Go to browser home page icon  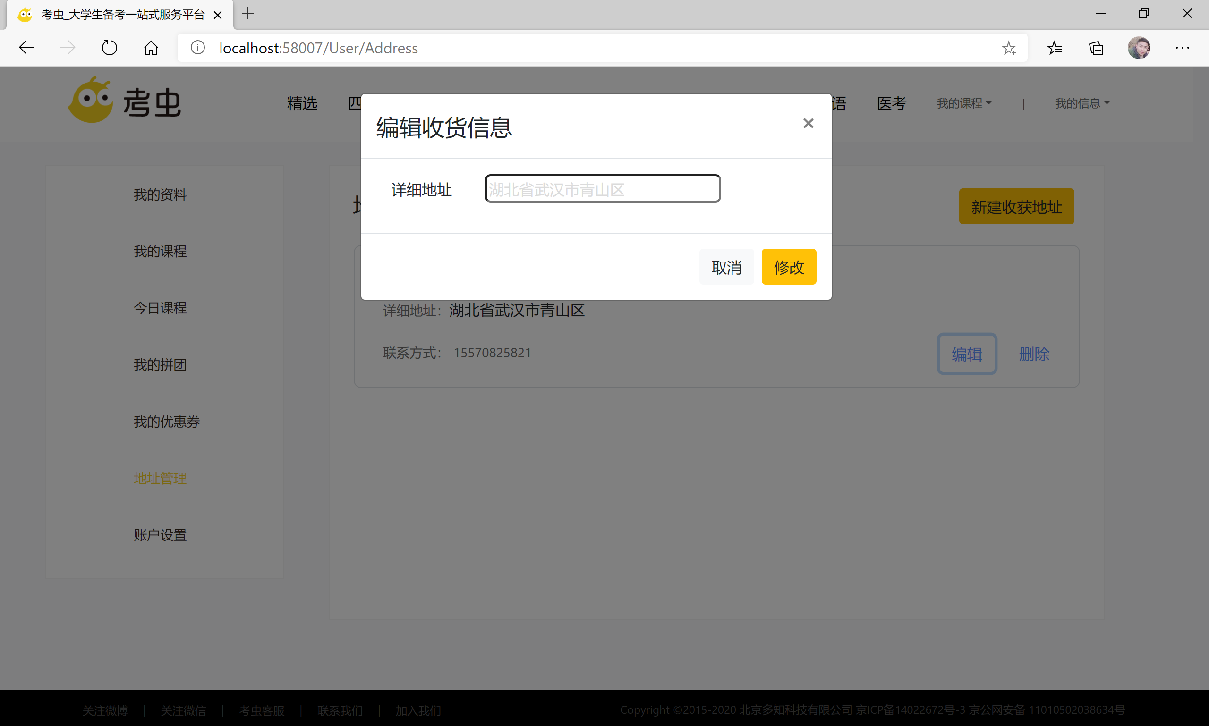point(151,48)
